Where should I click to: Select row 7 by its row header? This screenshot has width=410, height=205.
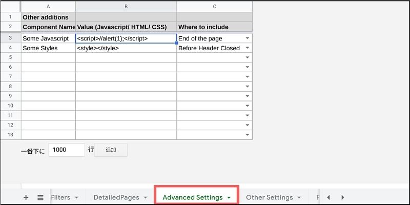point(10,76)
